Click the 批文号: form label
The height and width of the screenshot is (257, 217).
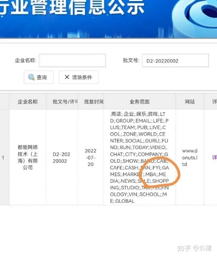(x=131, y=60)
